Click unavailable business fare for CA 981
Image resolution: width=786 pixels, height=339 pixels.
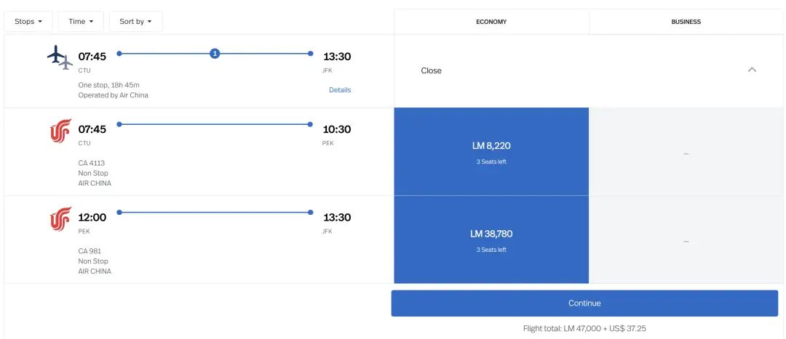point(686,240)
